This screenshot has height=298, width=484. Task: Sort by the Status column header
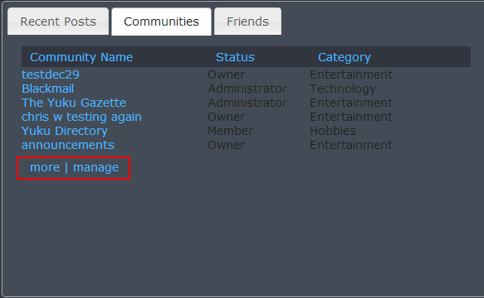point(235,57)
